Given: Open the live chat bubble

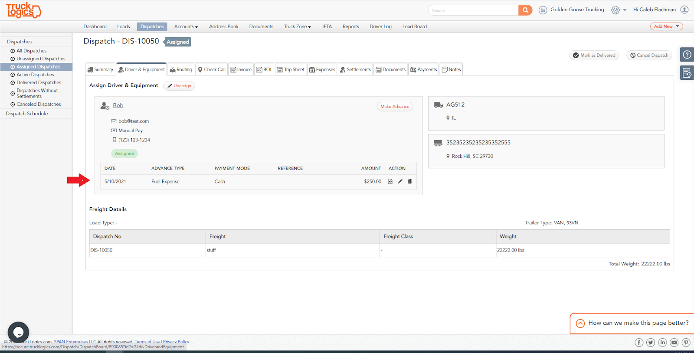Looking at the screenshot, I should (18, 332).
